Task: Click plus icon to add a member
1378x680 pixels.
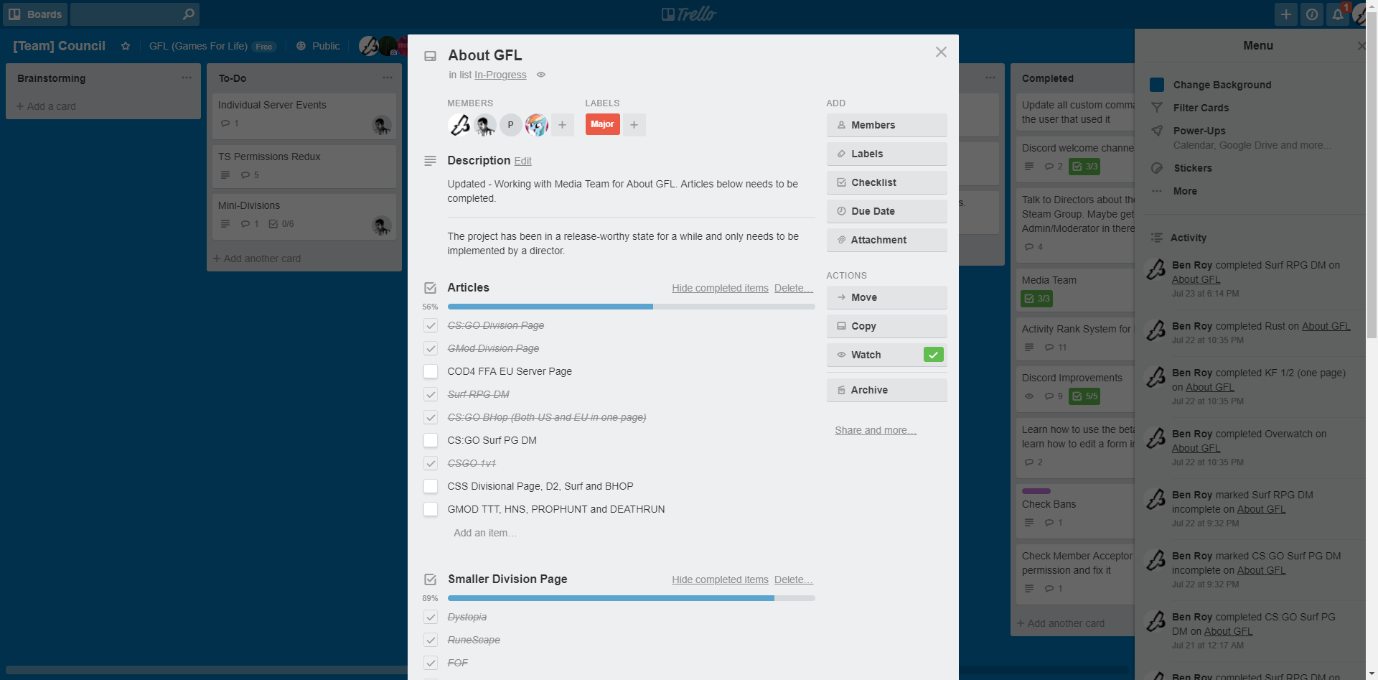Action: [x=562, y=125]
